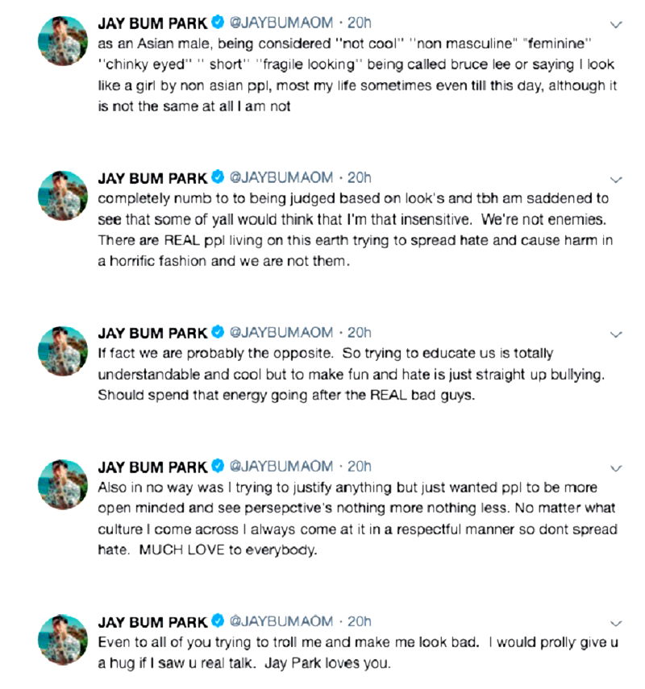The height and width of the screenshot is (689, 645).
Task: Click JAY BUM PARK name on "Also in no way" tweet
Action: coord(152,466)
